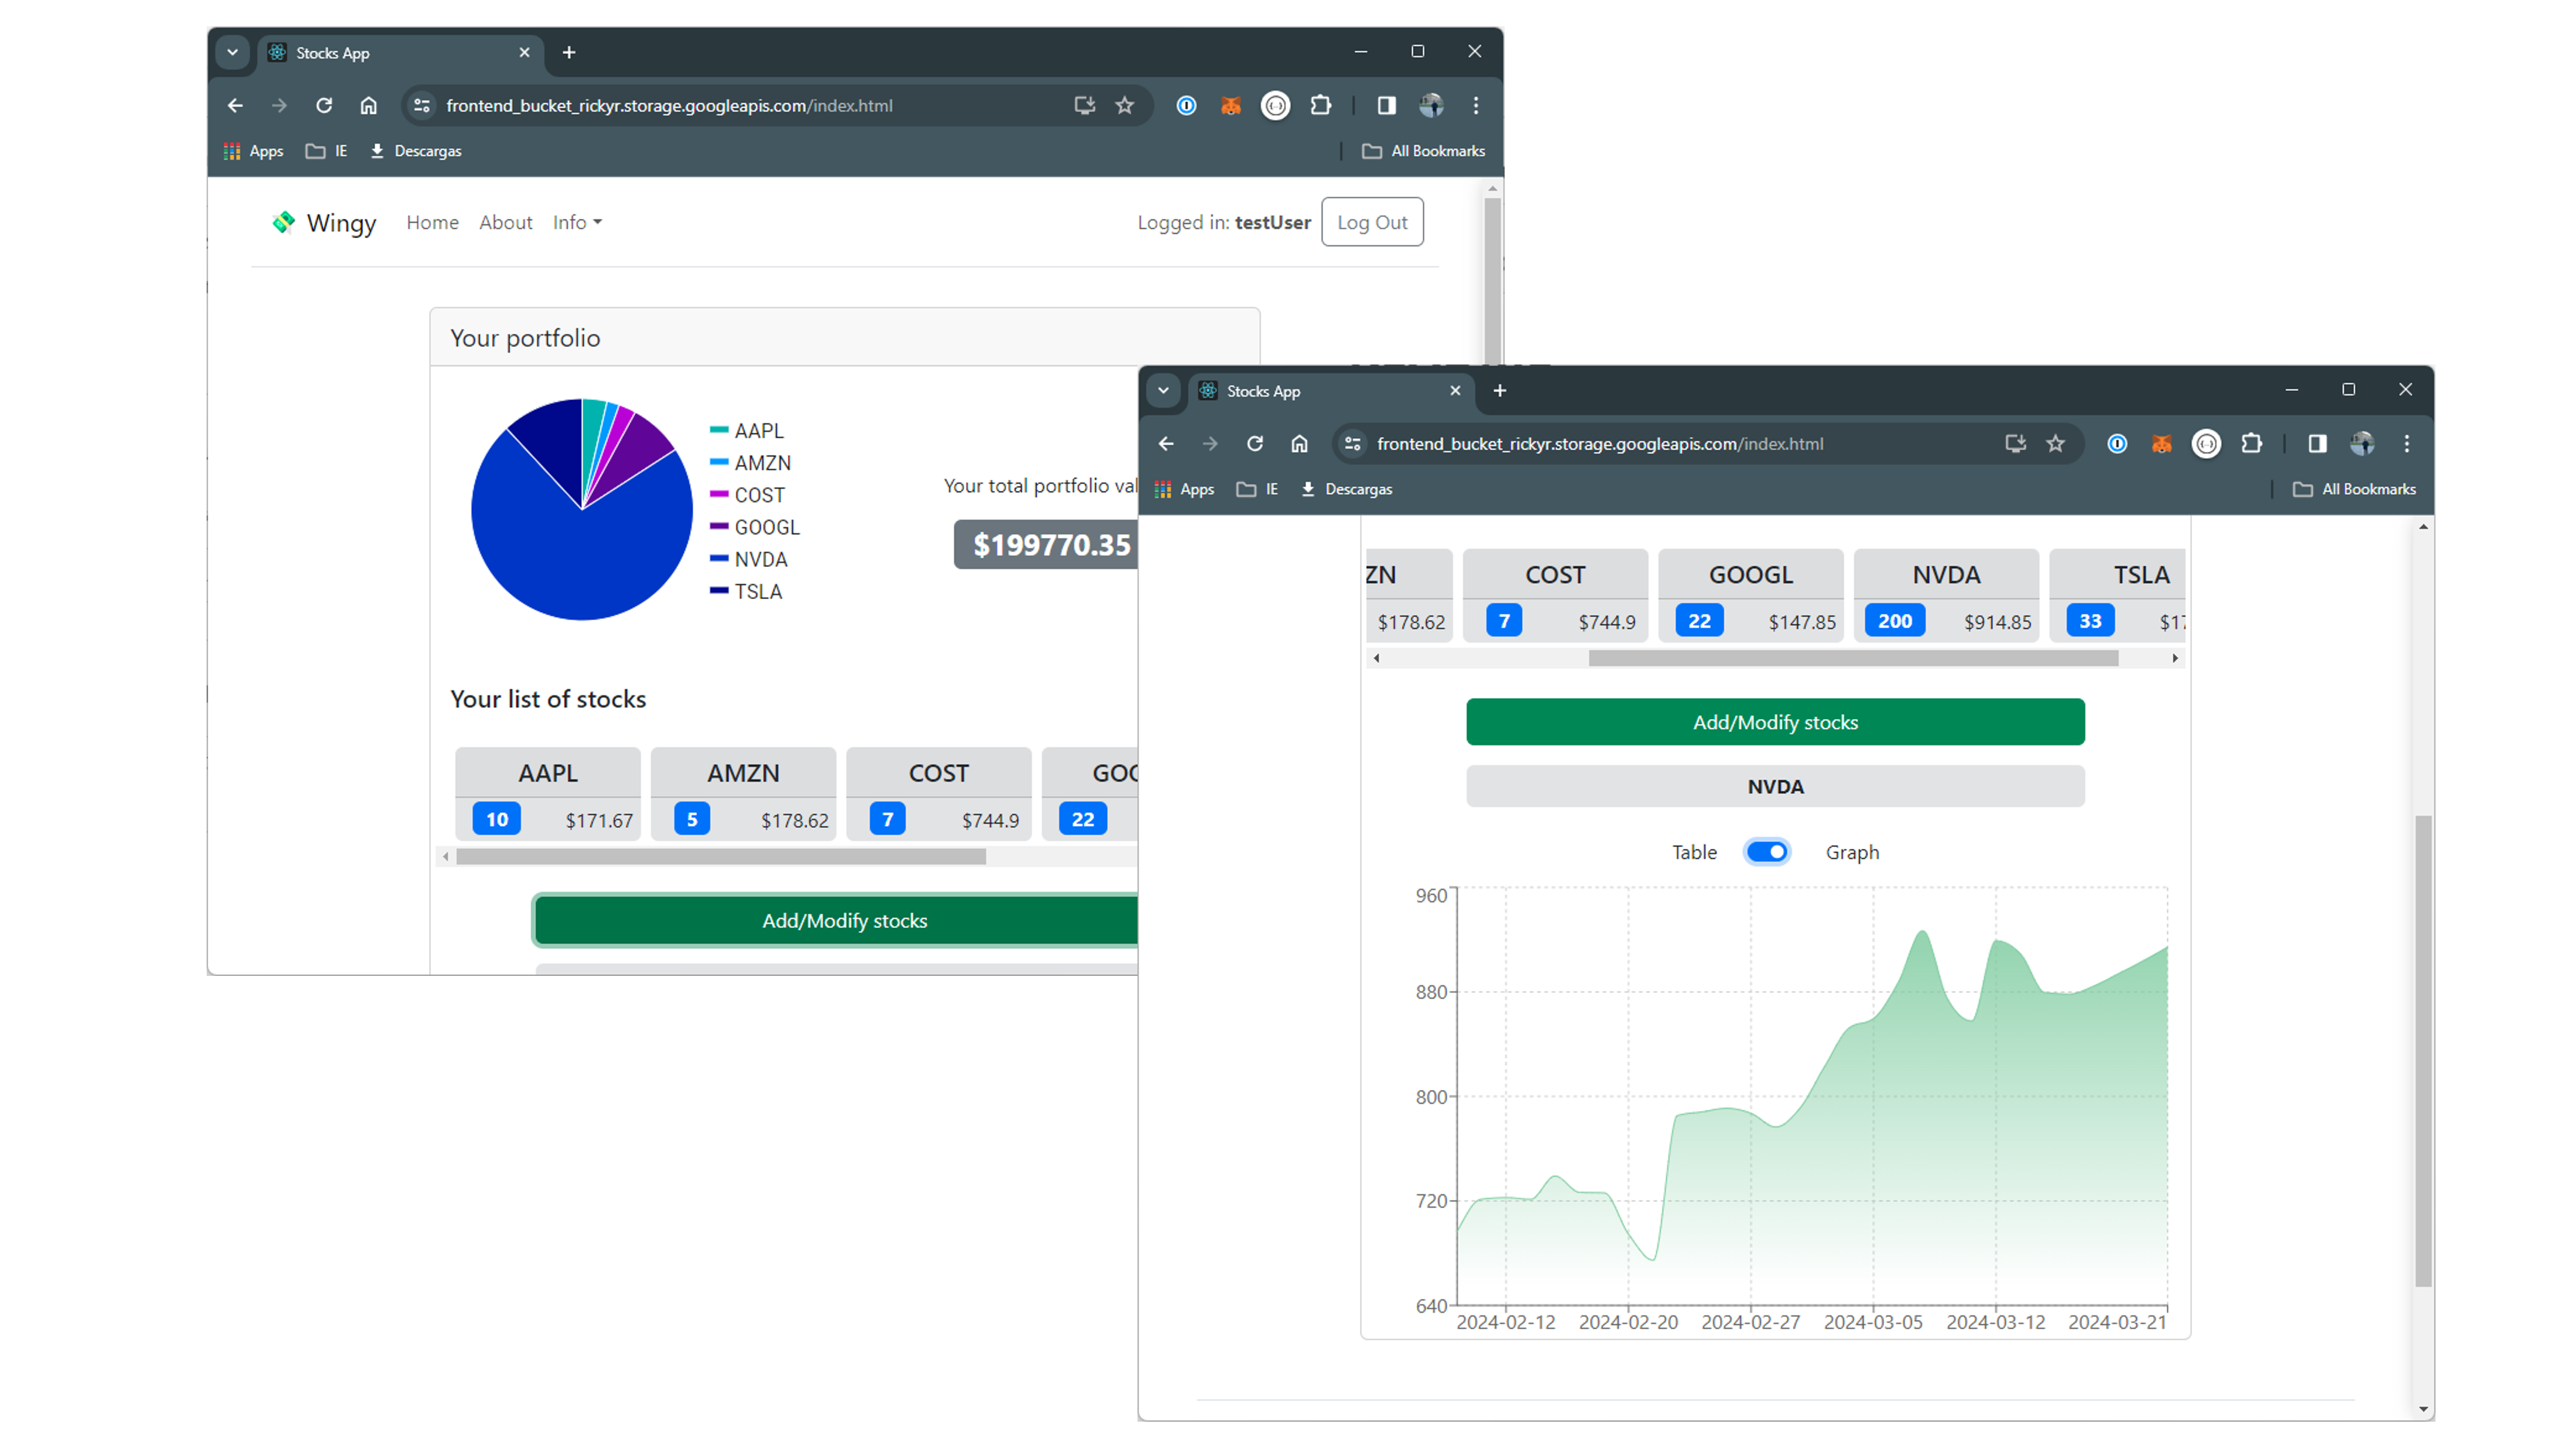Screen dimensions: 2576x1448
Task: Click the Apps grid bookmark in the rear window
Action: click(x=253, y=151)
